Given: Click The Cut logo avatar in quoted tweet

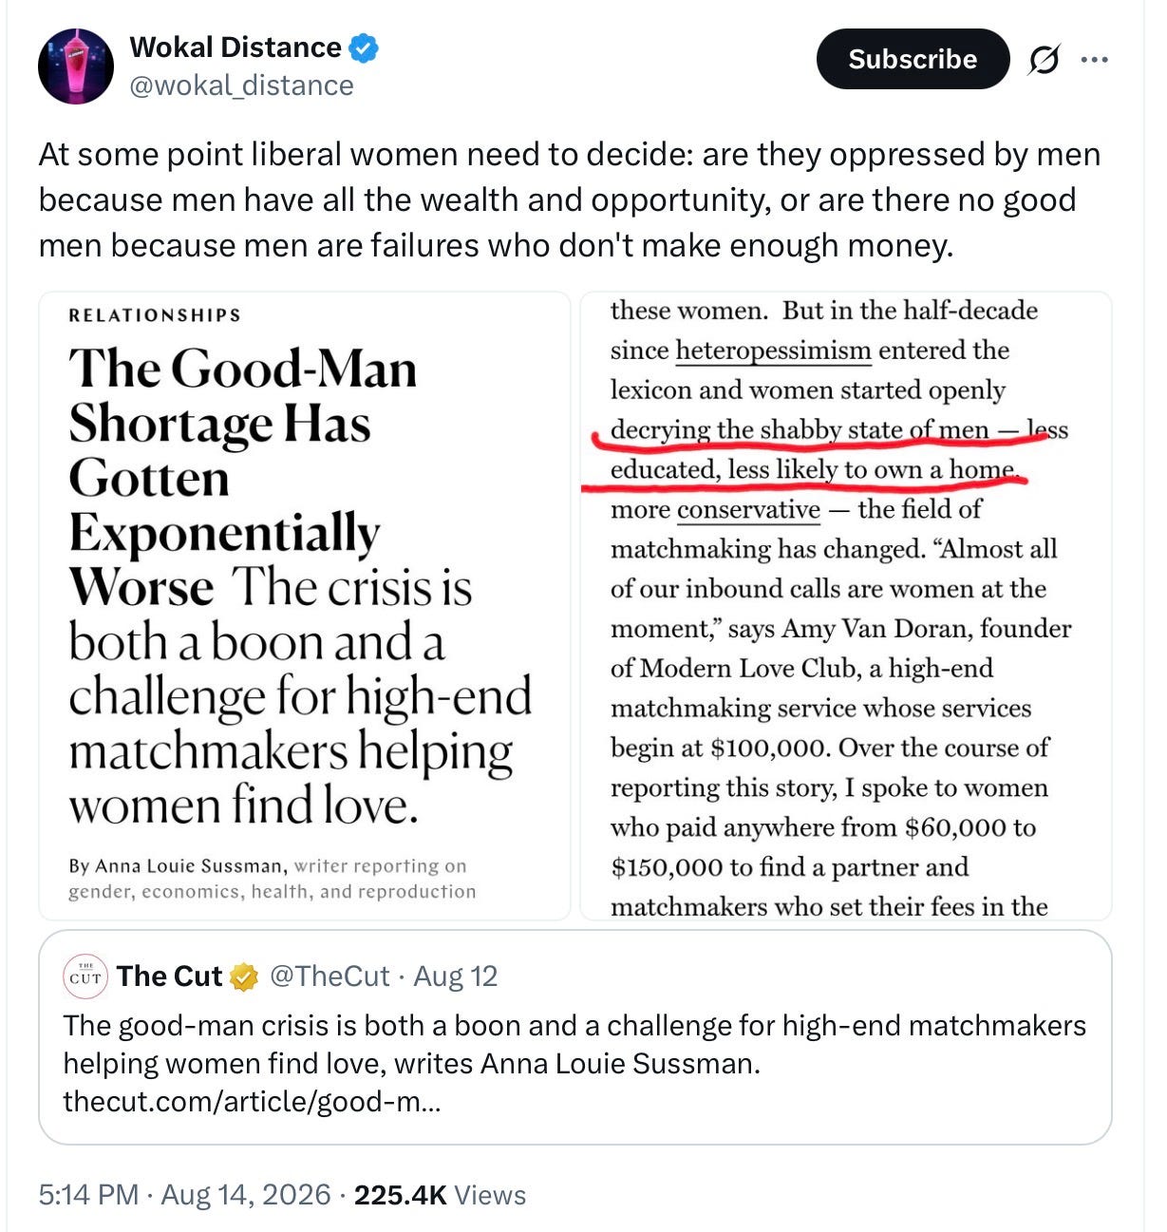Looking at the screenshot, I should (x=85, y=976).
